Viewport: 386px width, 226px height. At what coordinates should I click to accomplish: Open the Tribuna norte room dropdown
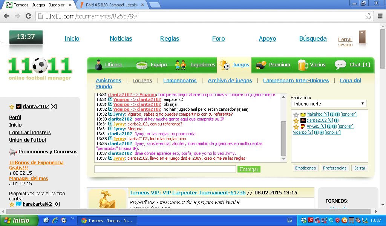click(x=328, y=104)
